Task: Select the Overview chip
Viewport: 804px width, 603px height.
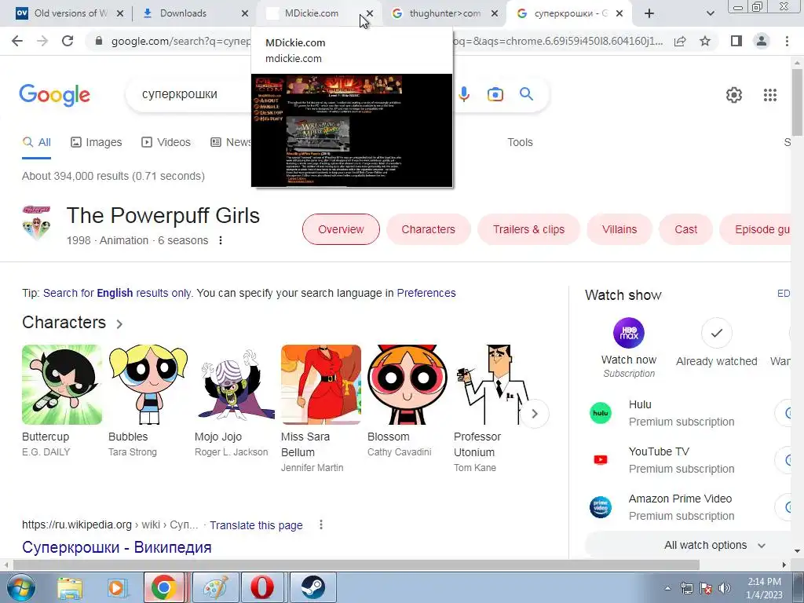Action: click(x=341, y=229)
